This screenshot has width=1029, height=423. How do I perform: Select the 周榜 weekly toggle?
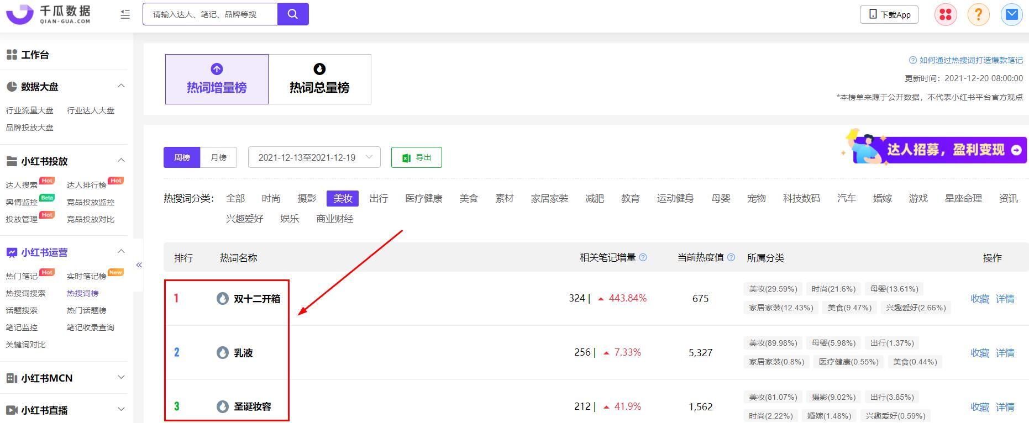182,157
